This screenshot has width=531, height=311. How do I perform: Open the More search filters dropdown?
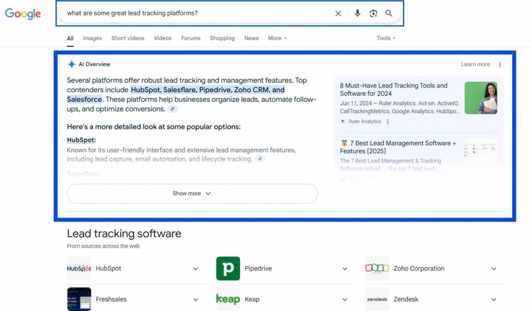tap(277, 38)
